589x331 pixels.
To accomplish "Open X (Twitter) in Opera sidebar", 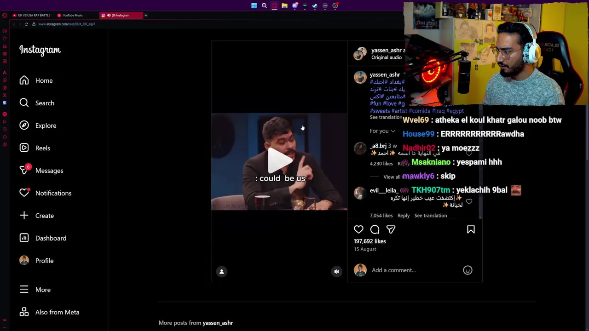I will click(x=5, y=95).
